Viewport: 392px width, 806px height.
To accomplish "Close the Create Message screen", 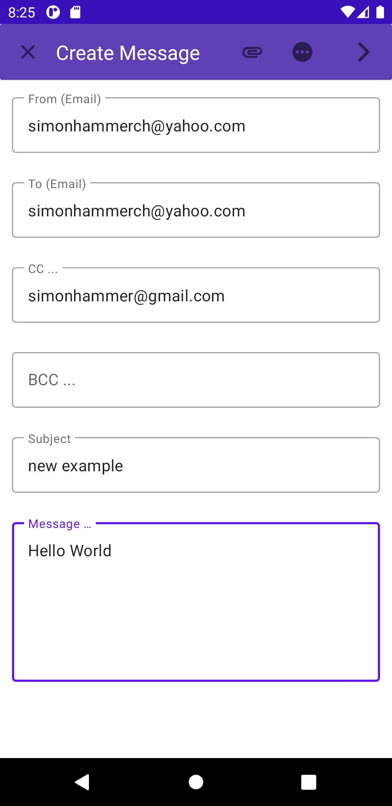I will 28,52.
